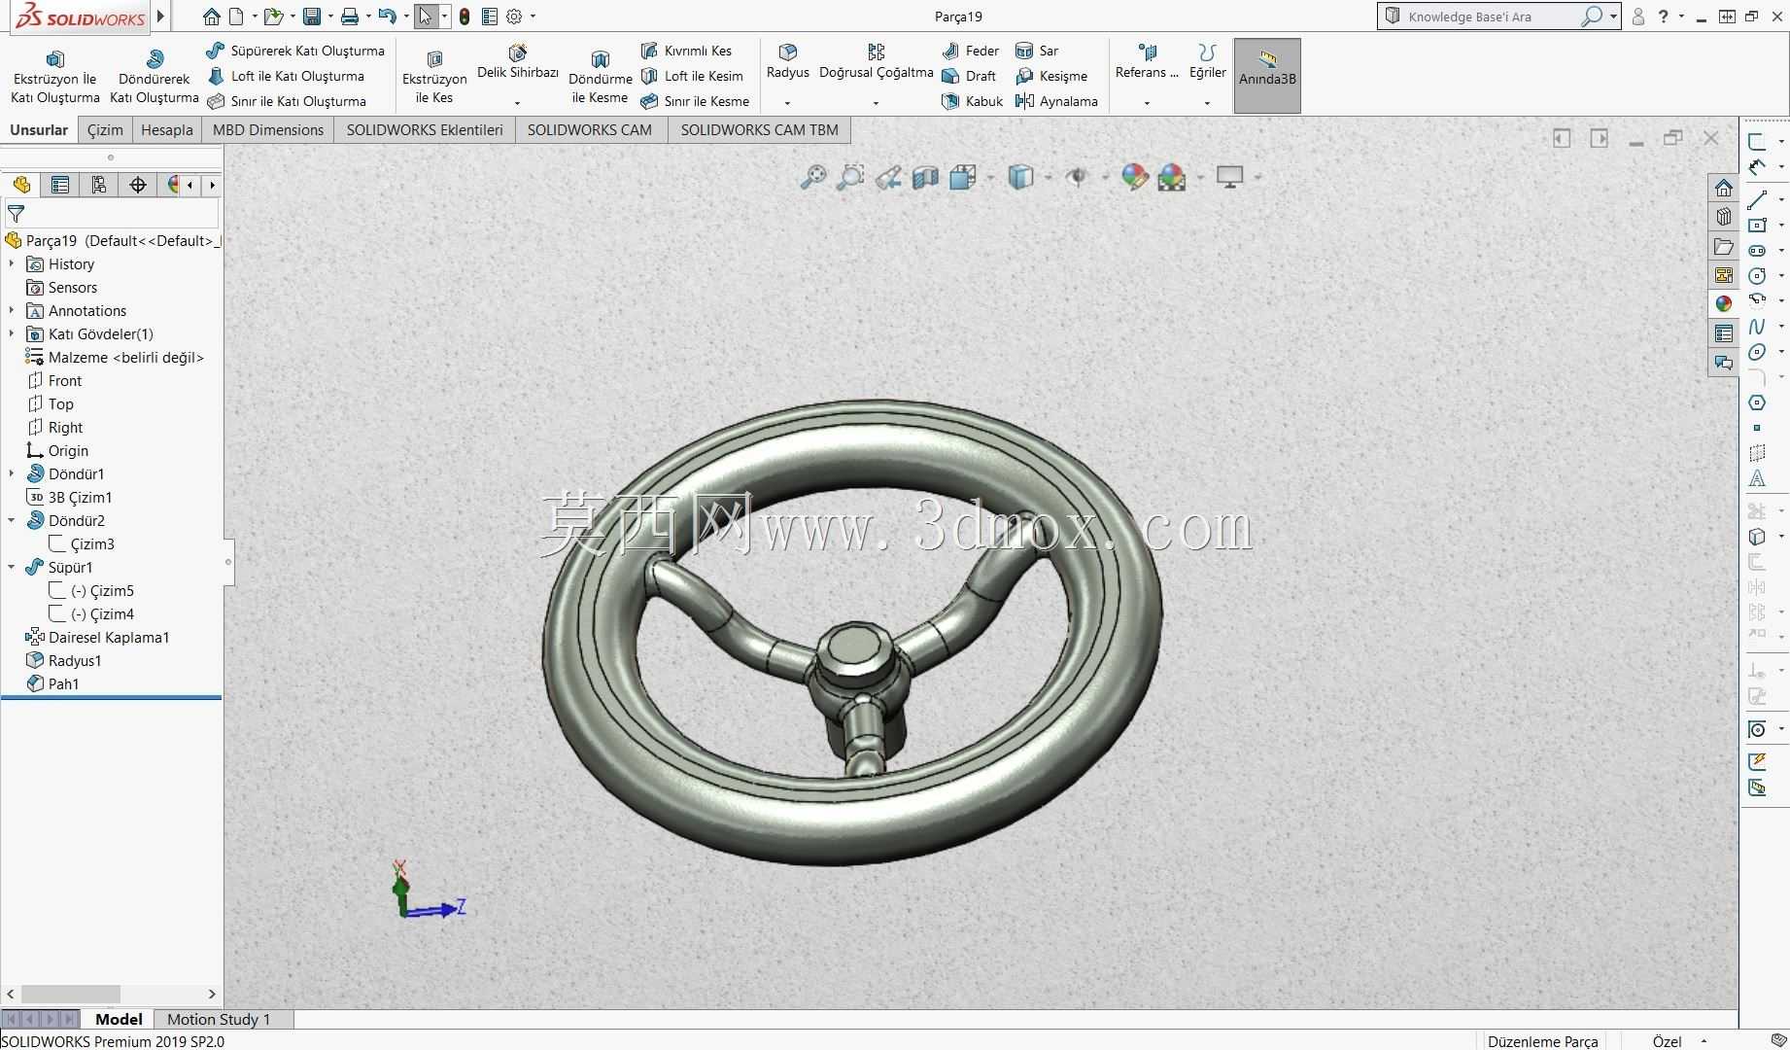Switch to the Hesapla tab
Image resolution: width=1790 pixels, height=1050 pixels.
click(x=167, y=129)
